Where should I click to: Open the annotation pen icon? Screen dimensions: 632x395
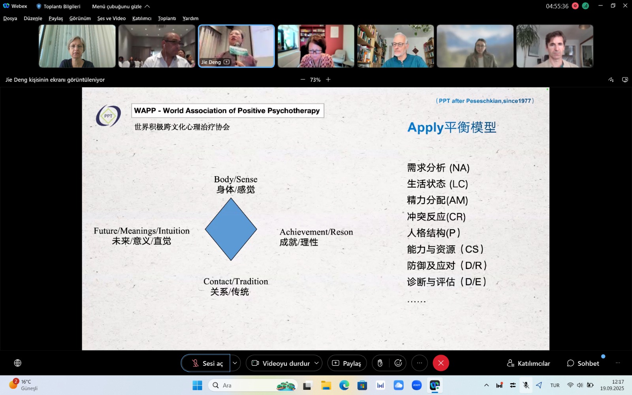pos(611,80)
